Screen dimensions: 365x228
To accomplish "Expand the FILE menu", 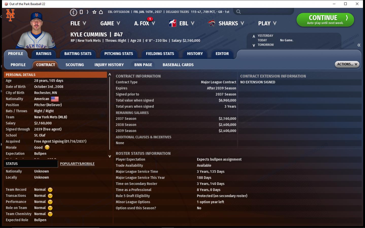I will (78, 23).
